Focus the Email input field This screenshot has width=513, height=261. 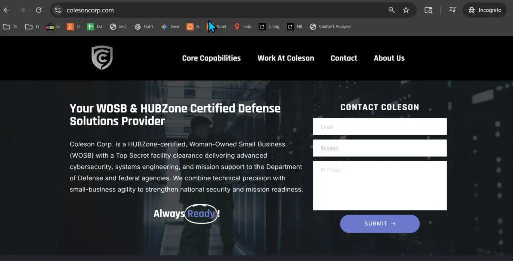pos(380,126)
